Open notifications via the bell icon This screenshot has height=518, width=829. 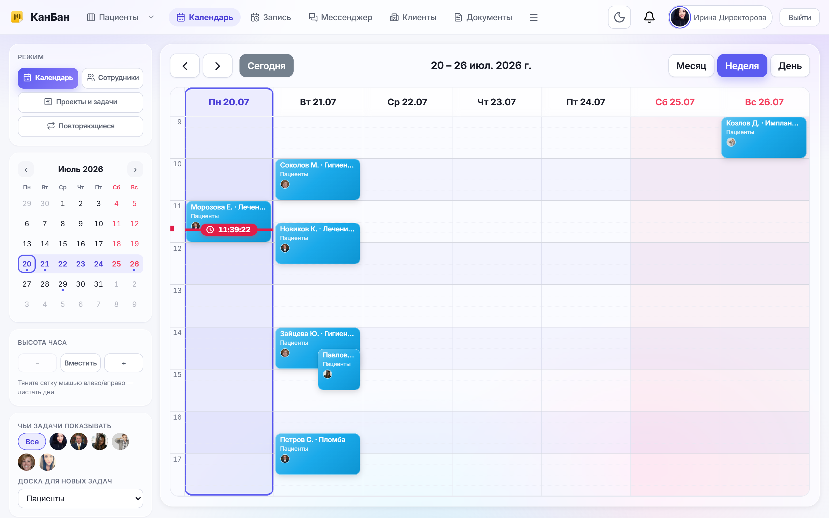pos(649,17)
